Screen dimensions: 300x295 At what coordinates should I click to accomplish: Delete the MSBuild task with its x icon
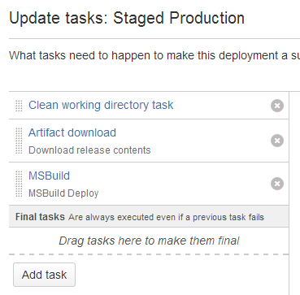[277, 184]
